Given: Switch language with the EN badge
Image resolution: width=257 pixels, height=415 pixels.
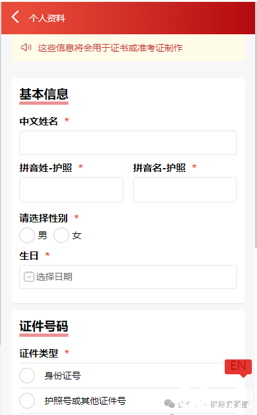Looking at the screenshot, I should [238, 367].
